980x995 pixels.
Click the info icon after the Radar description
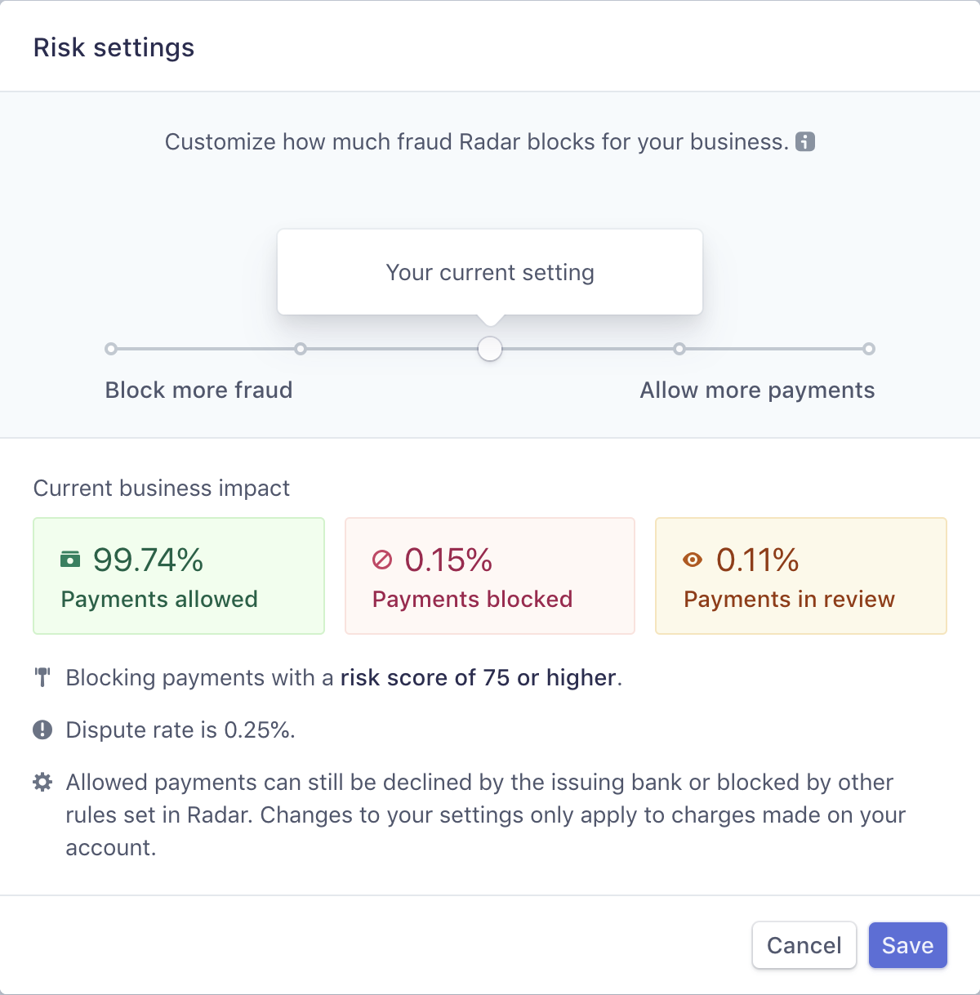(x=805, y=141)
